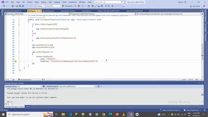Viewport: 208px width, 117px height.
Task: Expand the IIS Express launch options arrow
Action: (x=73, y=6)
